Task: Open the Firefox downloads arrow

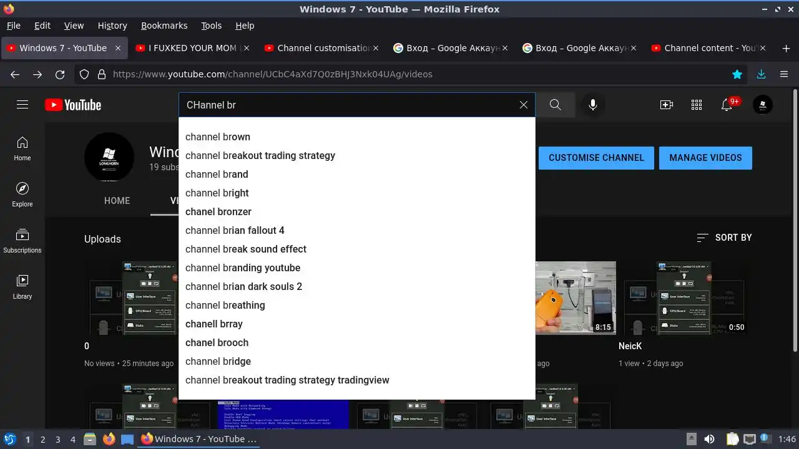Action: pyautogui.click(x=761, y=74)
